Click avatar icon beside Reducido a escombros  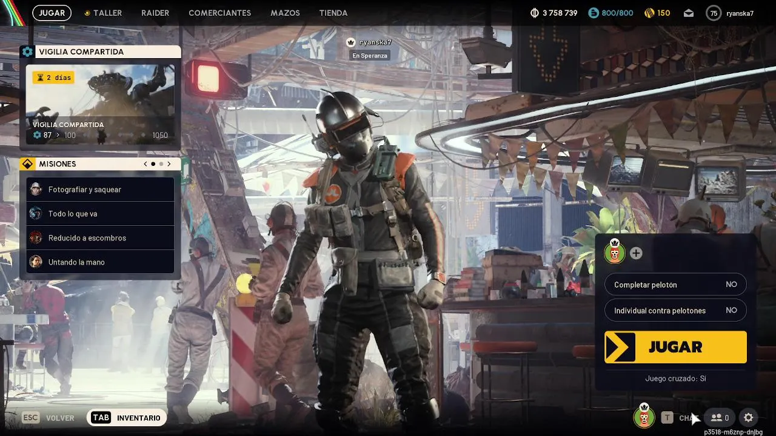(x=36, y=237)
